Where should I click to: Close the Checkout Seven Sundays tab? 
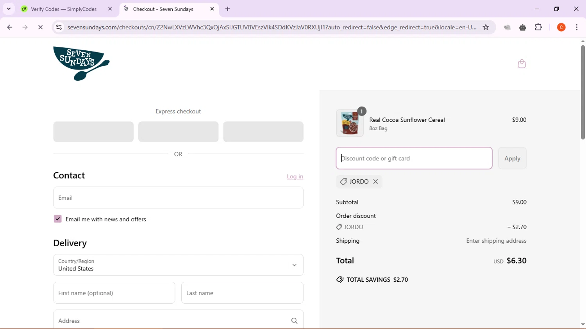coord(212,9)
